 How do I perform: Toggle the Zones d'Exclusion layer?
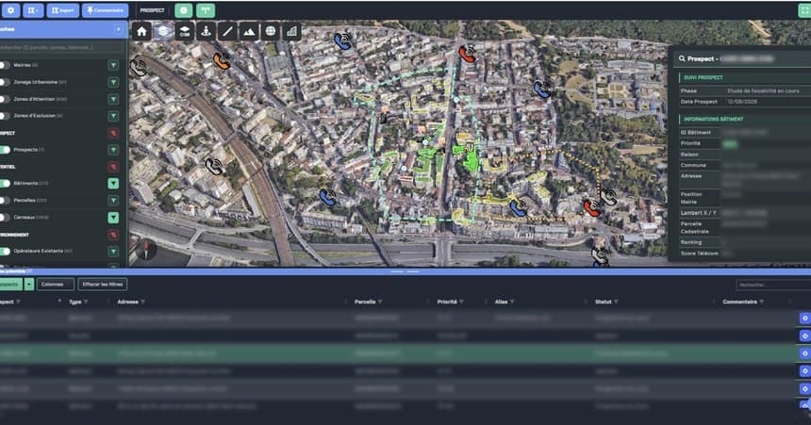[5, 116]
